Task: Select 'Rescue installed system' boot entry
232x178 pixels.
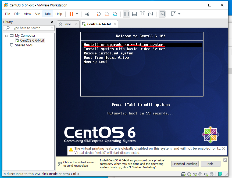Action: click(x=108, y=53)
